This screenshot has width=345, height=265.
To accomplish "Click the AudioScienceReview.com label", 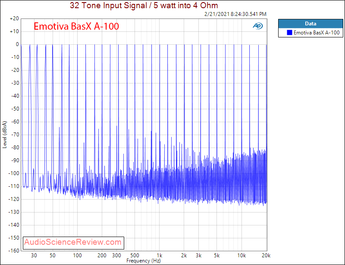I will pos(73,243).
